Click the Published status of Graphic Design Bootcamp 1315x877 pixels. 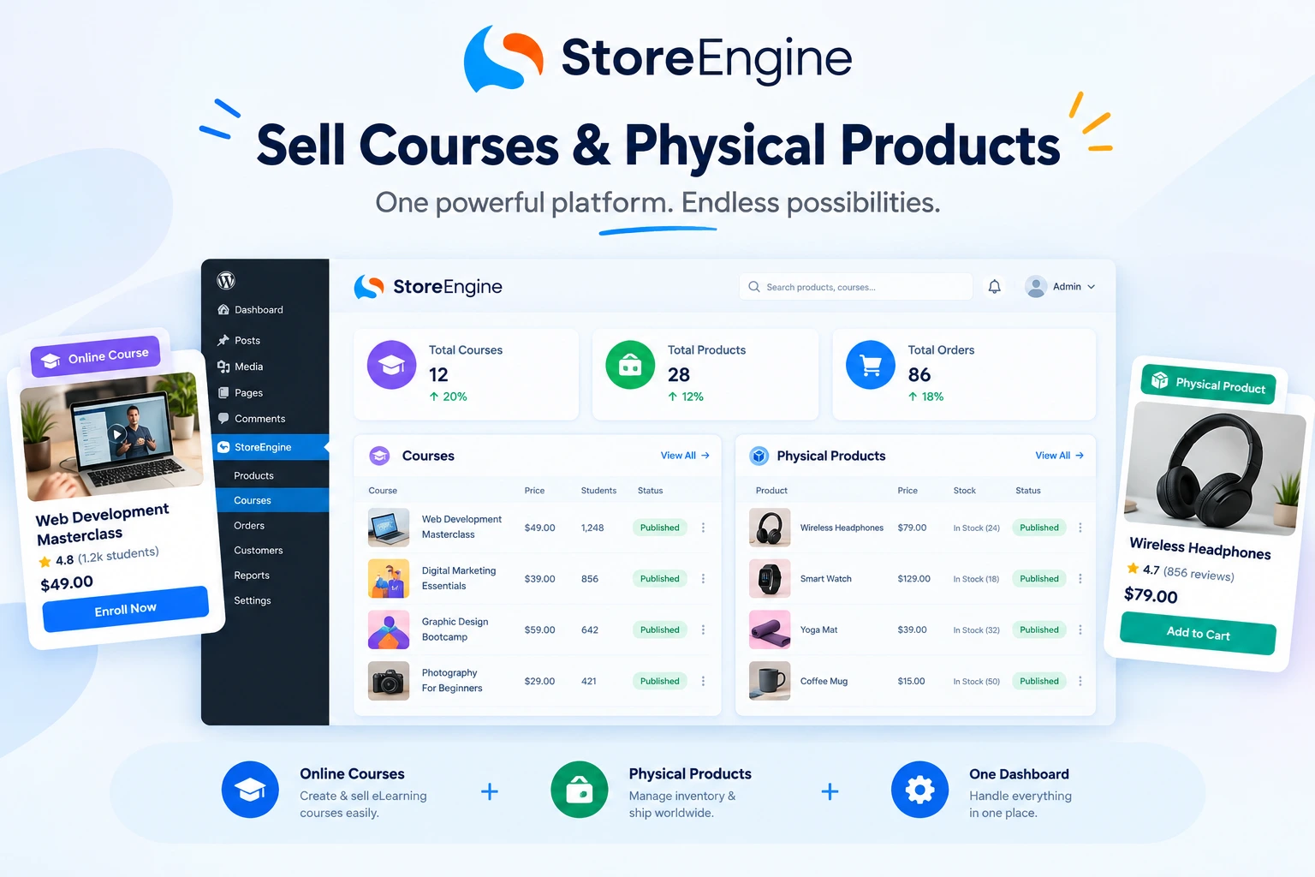(x=660, y=629)
